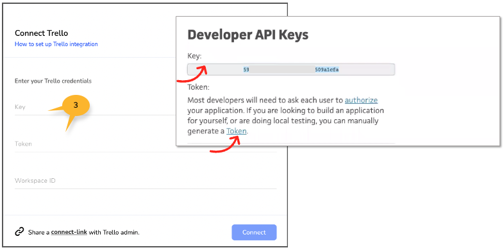Open the authorize link
This screenshot has height=250, width=504.
click(361, 100)
